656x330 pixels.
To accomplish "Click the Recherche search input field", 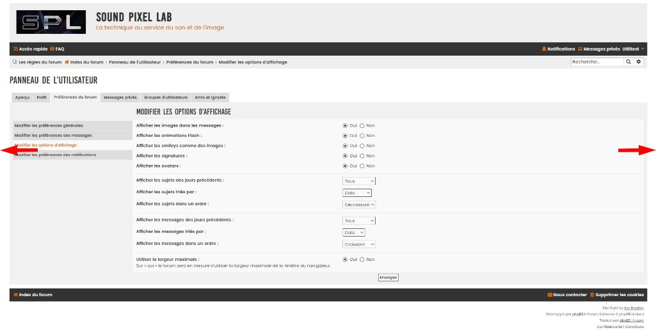I will pyautogui.click(x=596, y=62).
